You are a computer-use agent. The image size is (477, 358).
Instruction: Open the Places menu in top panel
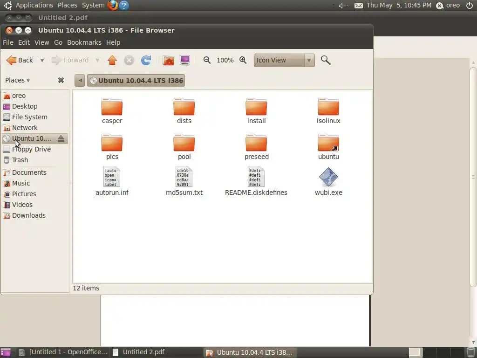point(68,5)
